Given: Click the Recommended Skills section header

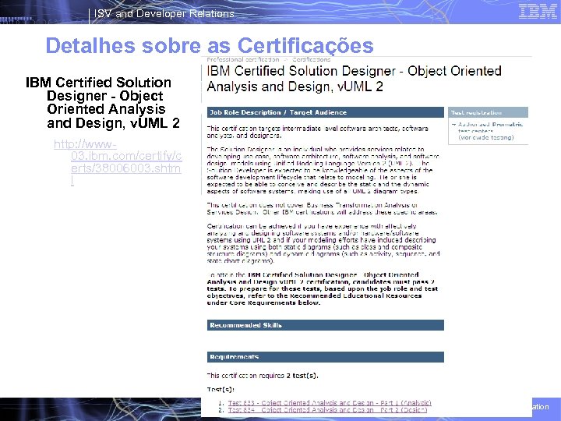Looking at the screenshot, I should [325, 325].
